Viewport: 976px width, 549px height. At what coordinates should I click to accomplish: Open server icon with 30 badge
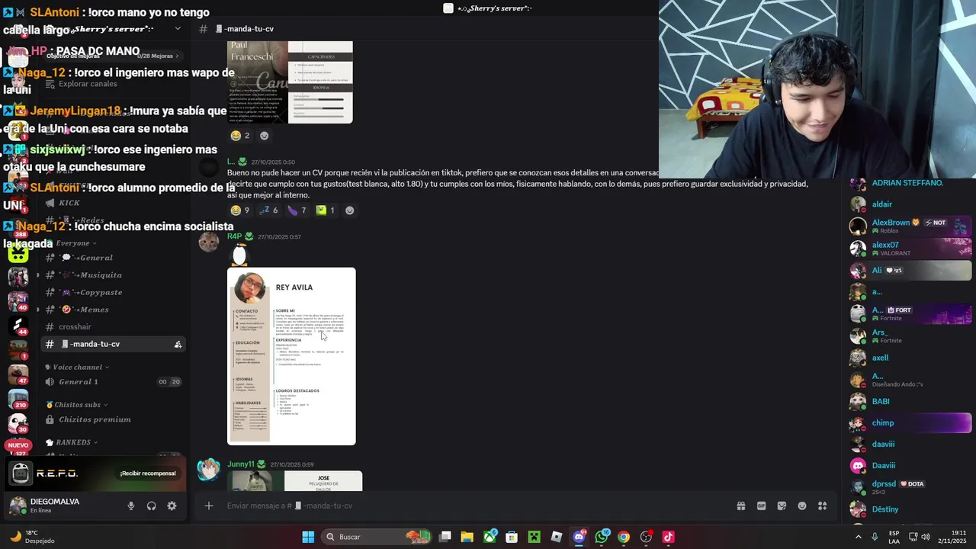[18, 423]
